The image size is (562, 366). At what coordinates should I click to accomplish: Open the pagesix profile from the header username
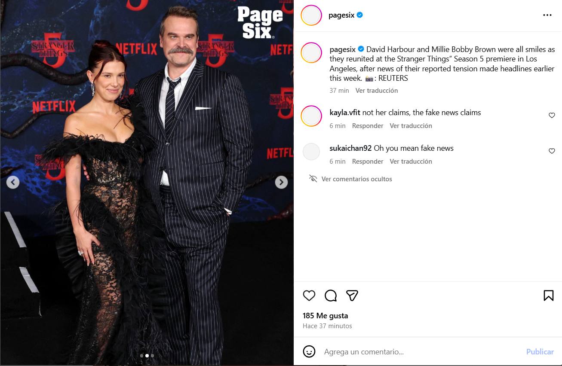pyautogui.click(x=341, y=15)
